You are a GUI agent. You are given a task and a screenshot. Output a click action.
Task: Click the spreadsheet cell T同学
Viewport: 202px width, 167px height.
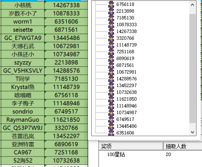pos(23,79)
